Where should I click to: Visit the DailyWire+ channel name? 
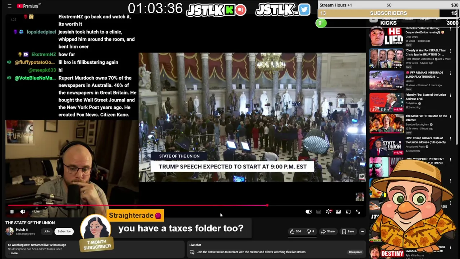tap(411, 104)
